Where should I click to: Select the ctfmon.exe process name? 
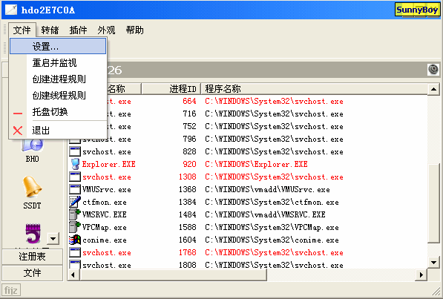[105, 202]
